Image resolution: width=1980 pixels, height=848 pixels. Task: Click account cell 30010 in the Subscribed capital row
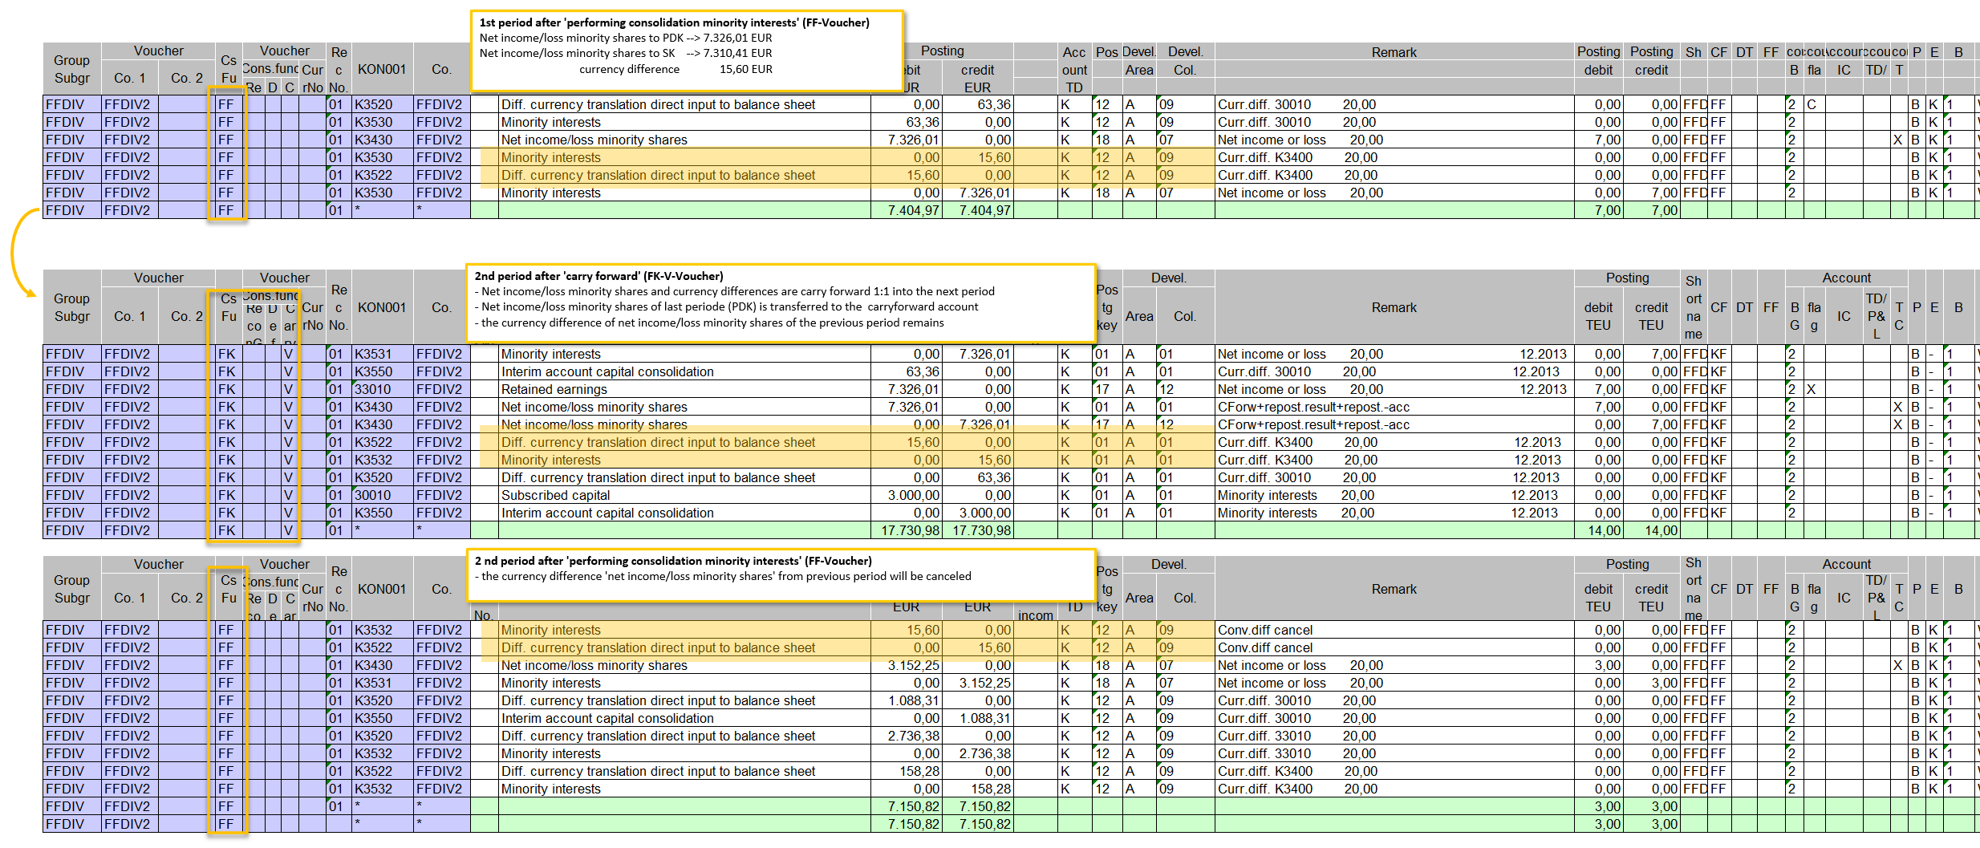(382, 495)
